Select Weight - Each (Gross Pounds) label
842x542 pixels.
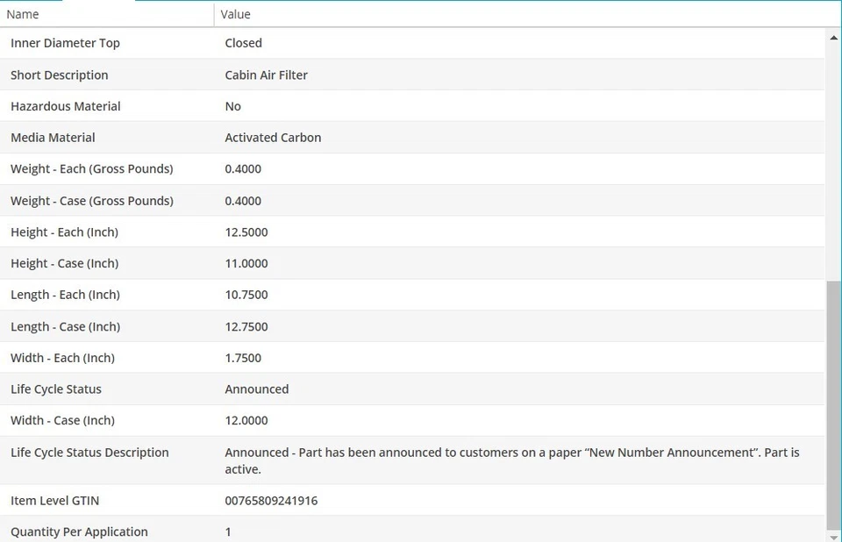point(92,168)
